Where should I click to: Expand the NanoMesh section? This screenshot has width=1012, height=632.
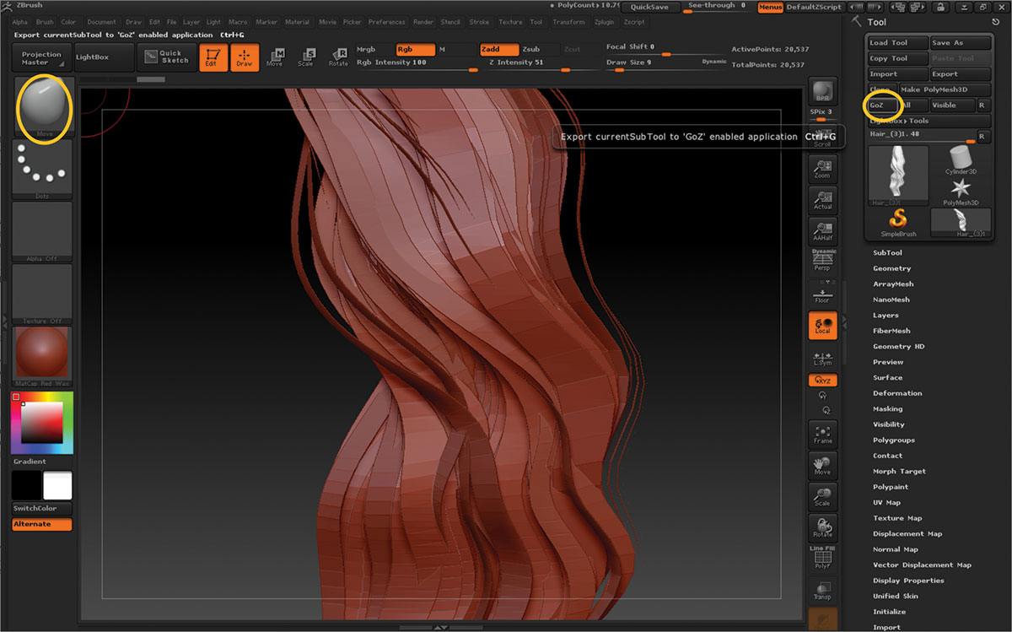coord(891,300)
